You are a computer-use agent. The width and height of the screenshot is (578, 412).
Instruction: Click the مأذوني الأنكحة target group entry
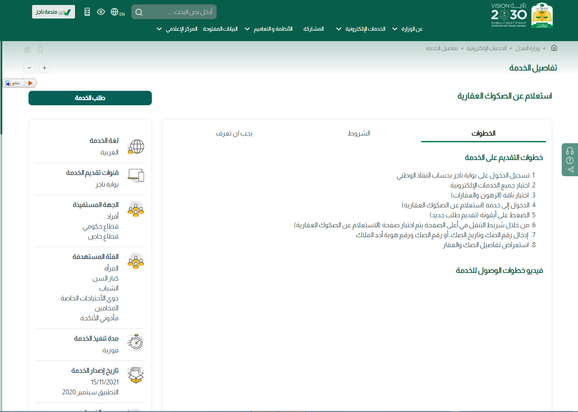click(99, 318)
